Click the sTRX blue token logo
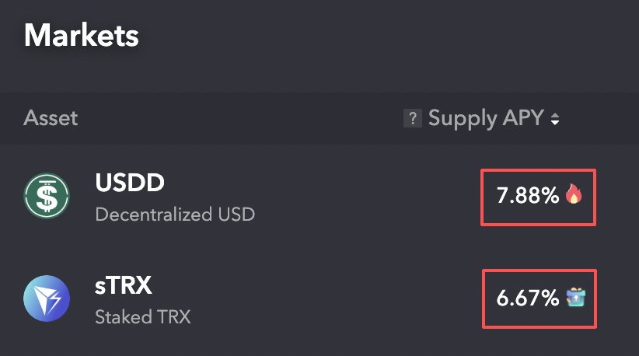This screenshot has height=356, width=639. (46, 298)
